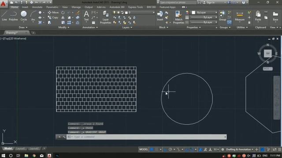The height and width of the screenshot is (158, 282).
Task: Click the layer 0 color swatch
Action: tap(126, 13)
